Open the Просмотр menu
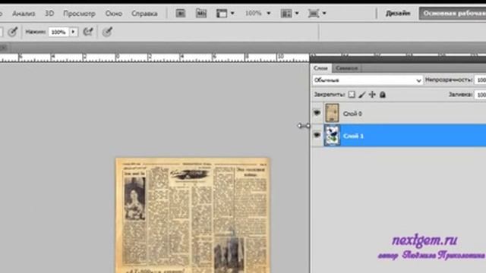The height and width of the screenshot is (273, 486). (x=79, y=14)
